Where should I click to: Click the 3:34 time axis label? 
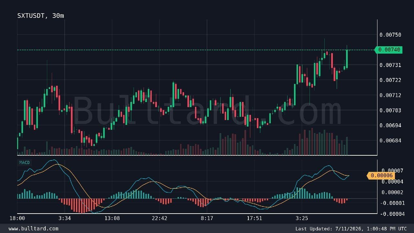(65, 218)
